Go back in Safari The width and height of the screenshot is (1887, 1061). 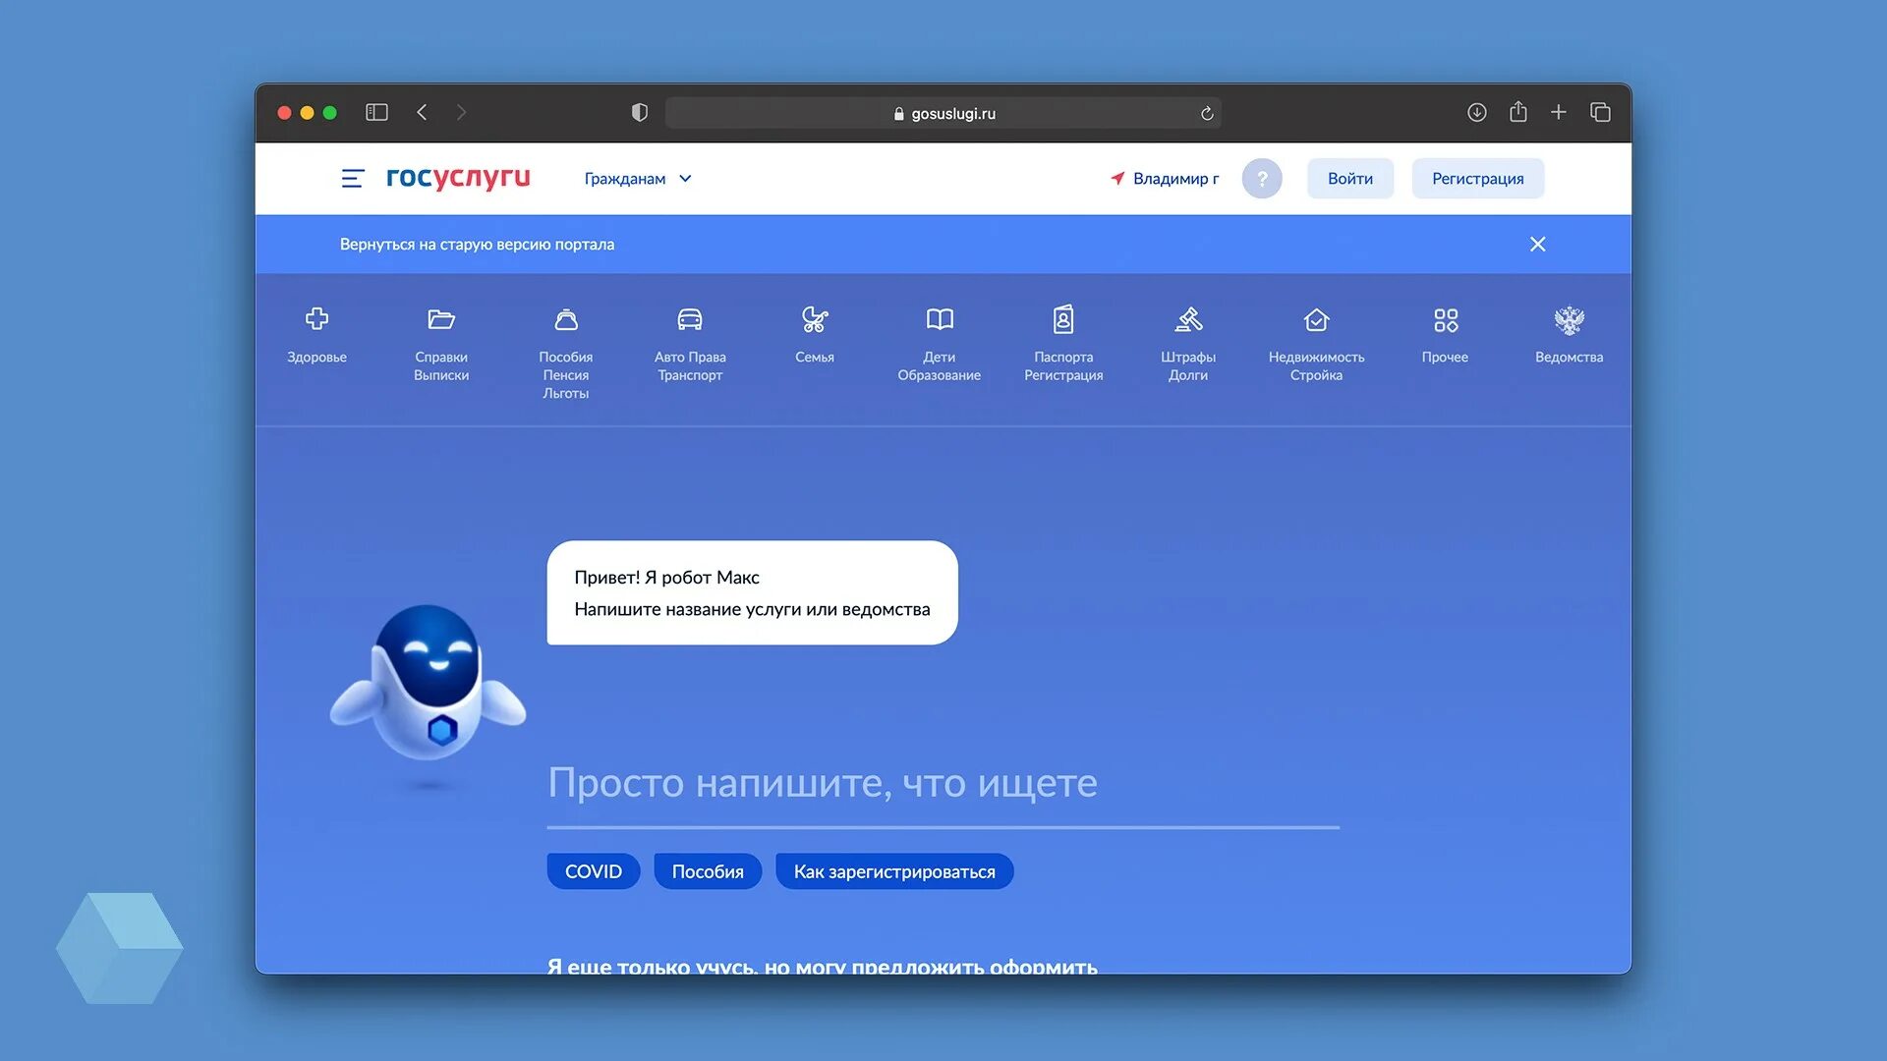coord(422,113)
